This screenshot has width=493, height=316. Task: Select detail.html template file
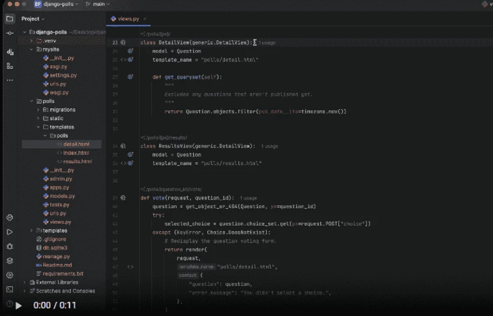point(61,144)
